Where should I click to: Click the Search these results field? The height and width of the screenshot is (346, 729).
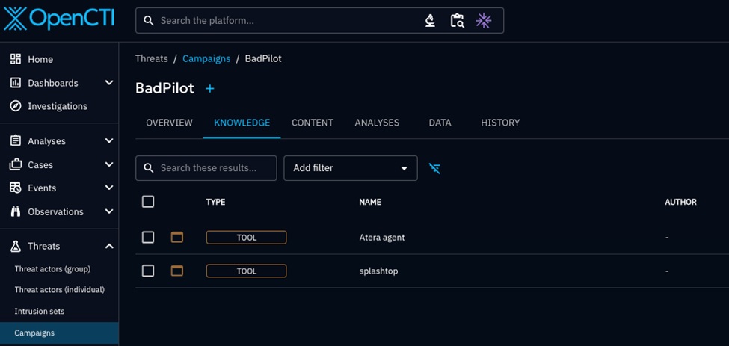pyautogui.click(x=206, y=168)
